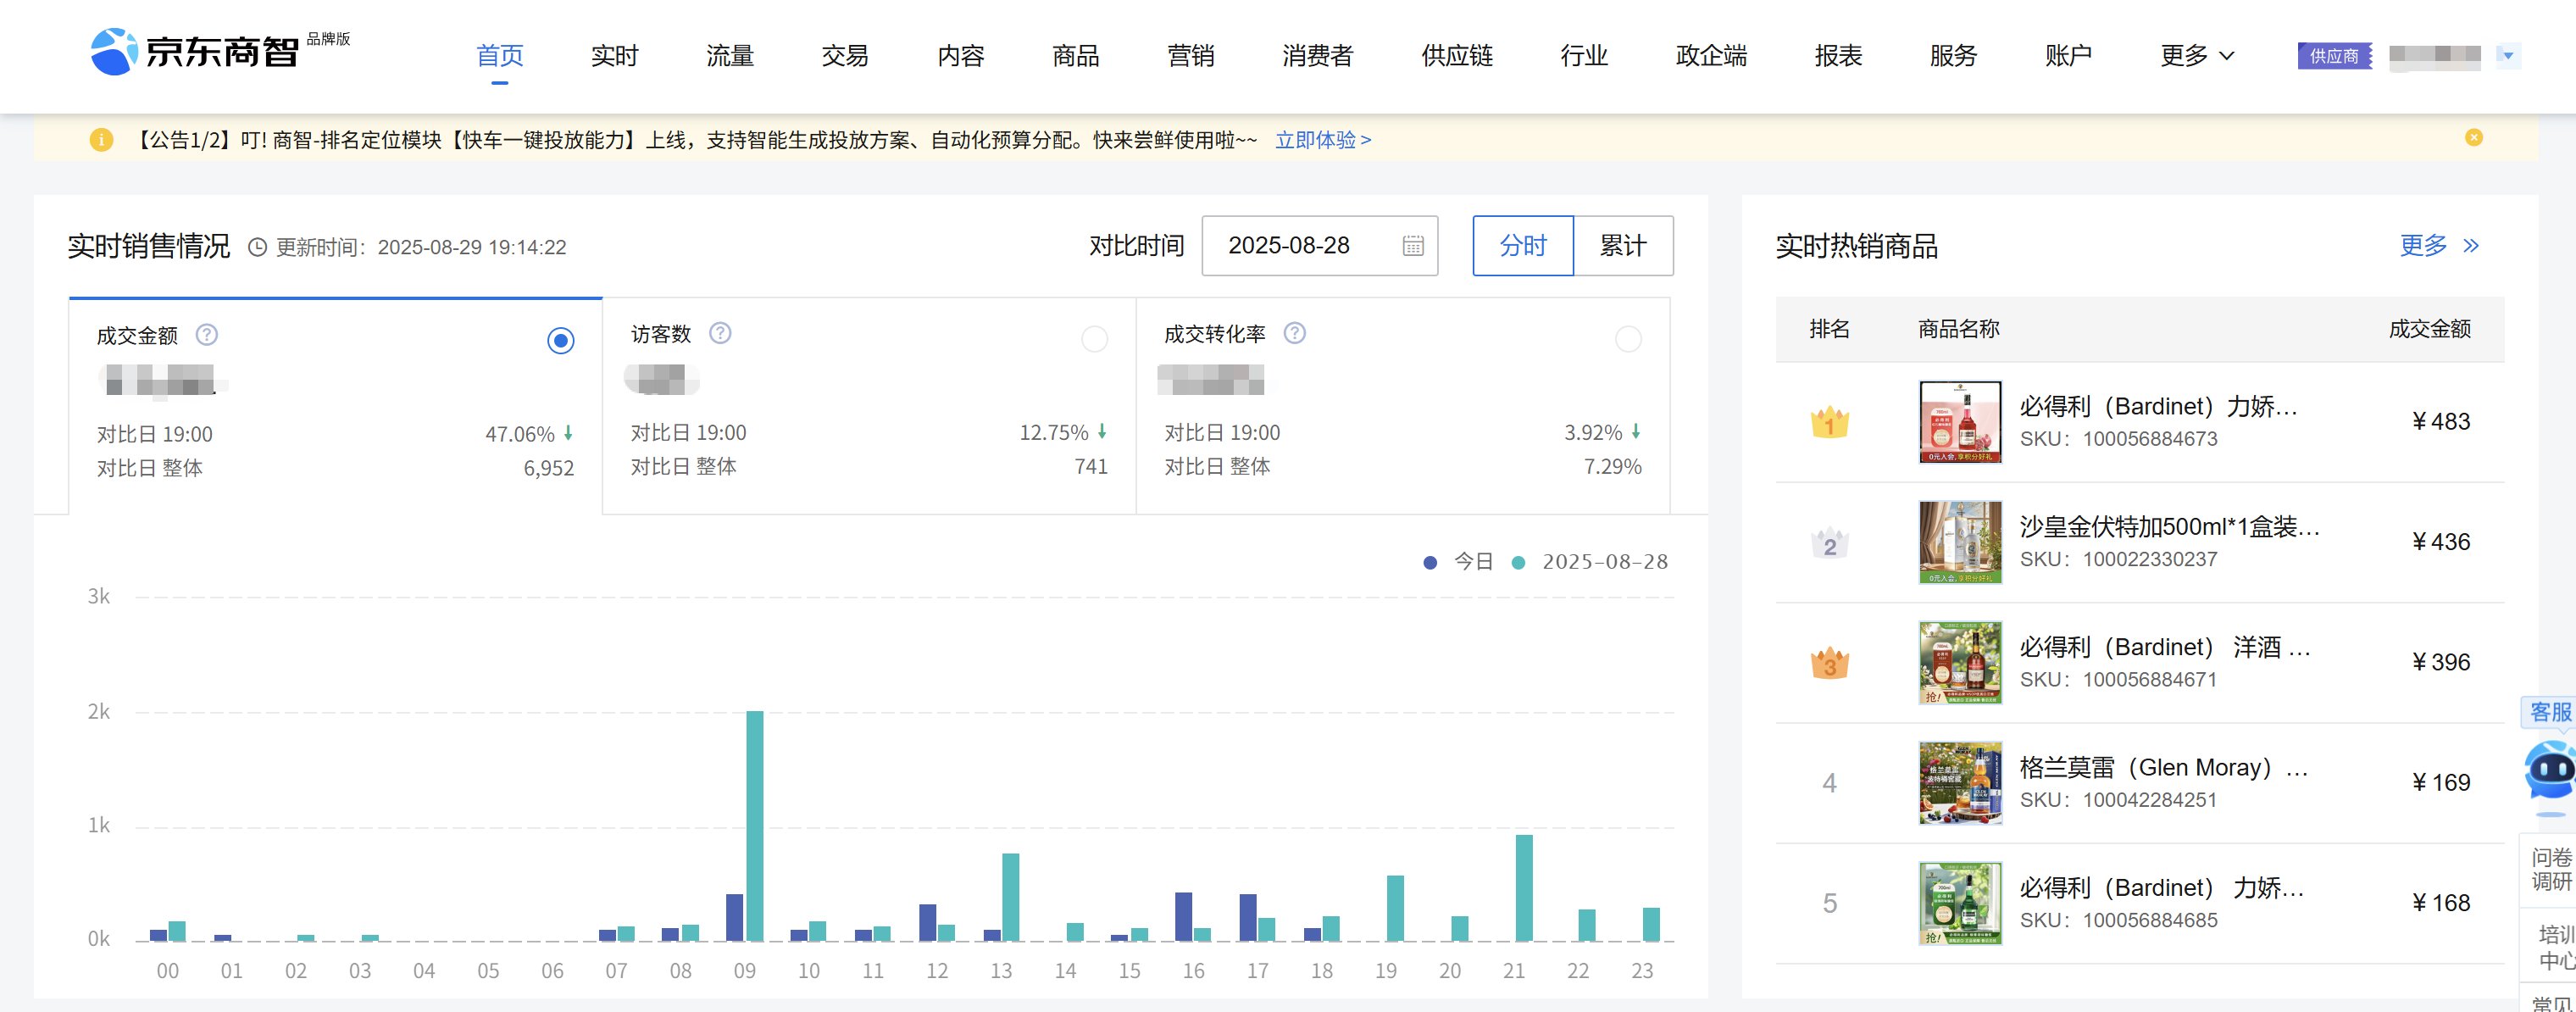Switch to 累计 view
The height and width of the screenshot is (1012, 2576).
click(1623, 246)
